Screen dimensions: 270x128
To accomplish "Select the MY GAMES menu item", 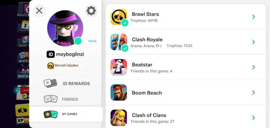I will [x=66, y=114].
